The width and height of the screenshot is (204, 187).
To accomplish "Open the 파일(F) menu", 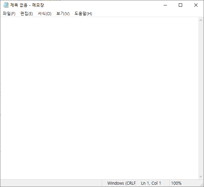I will pos(9,13).
